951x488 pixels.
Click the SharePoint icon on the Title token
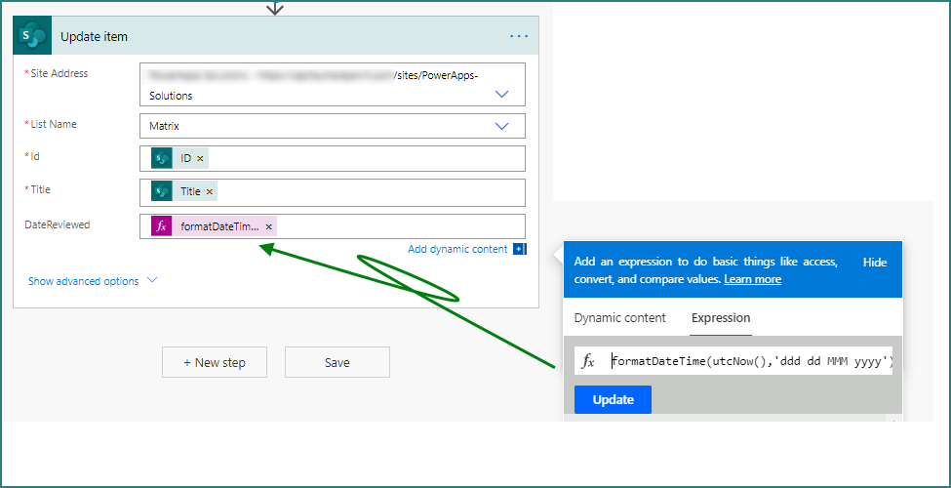point(162,191)
